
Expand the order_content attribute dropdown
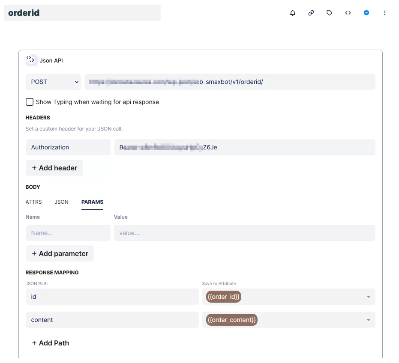coord(368,320)
